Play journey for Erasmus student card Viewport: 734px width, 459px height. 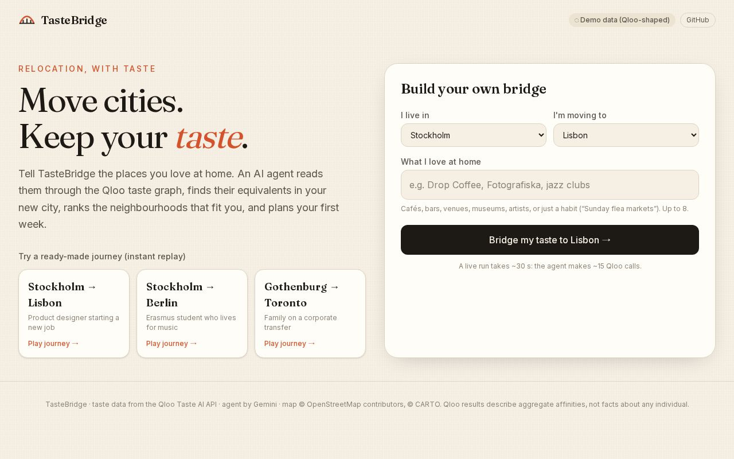tap(172, 344)
